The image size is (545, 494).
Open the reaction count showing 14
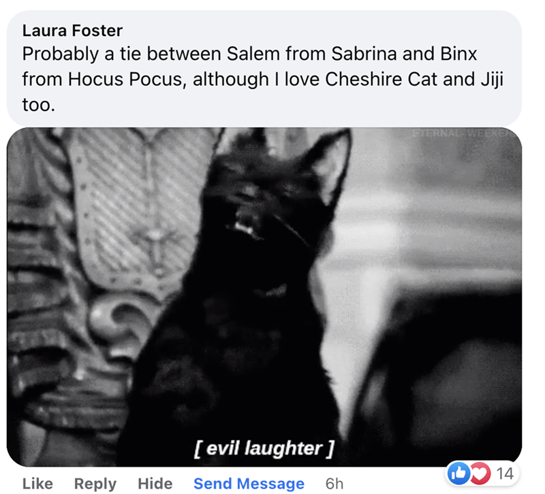pos(505,474)
